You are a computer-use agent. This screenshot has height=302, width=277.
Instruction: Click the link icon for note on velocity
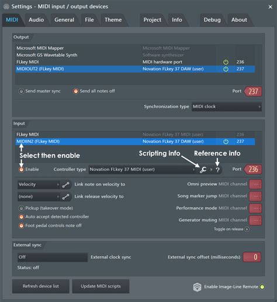[x=65, y=184]
